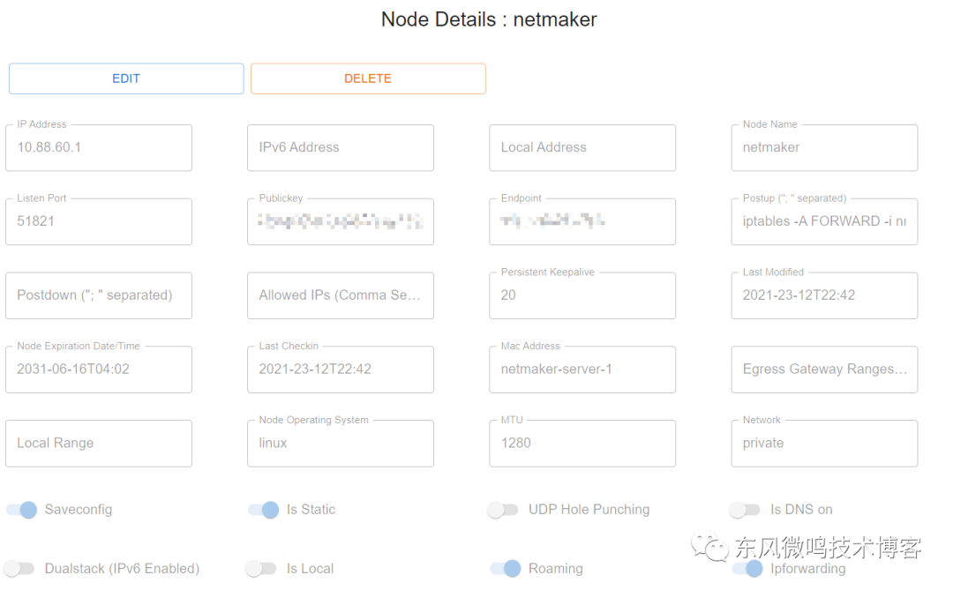Viewport: 953px width, 590px height.
Task: Click the EDIT button
Action: click(x=126, y=78)
